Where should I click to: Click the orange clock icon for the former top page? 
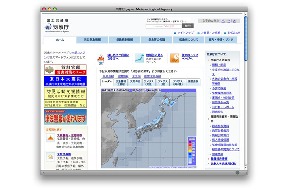175,58
